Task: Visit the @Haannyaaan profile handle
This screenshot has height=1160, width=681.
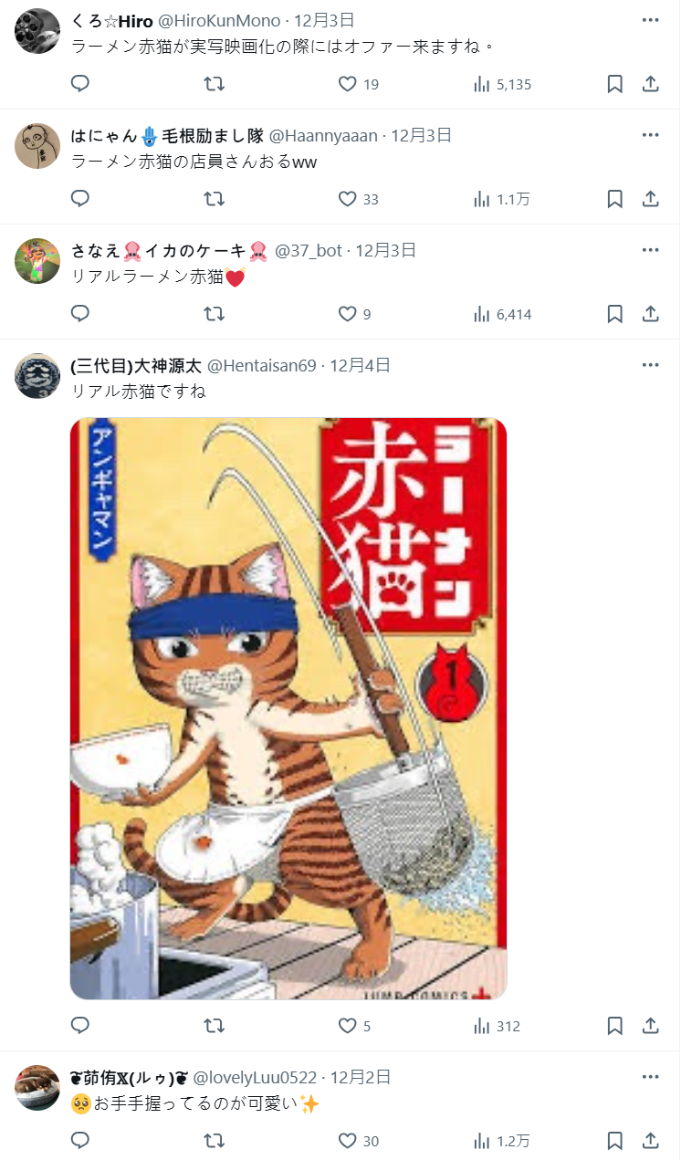Action: coord(322,135)
